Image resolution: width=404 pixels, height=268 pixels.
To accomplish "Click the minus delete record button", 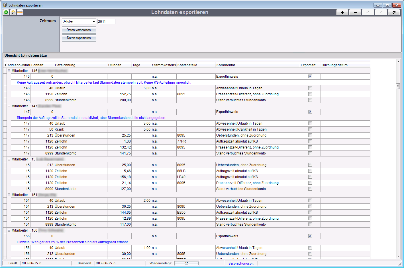I will click(355, 12).
